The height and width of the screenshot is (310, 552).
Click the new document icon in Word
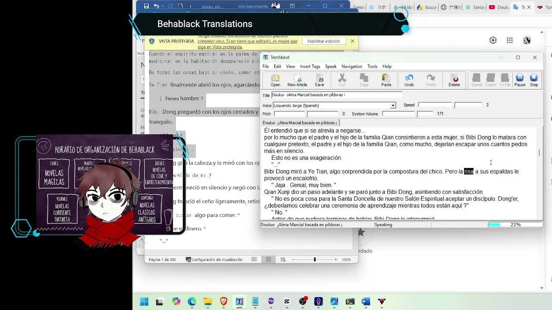click(180, 6)
